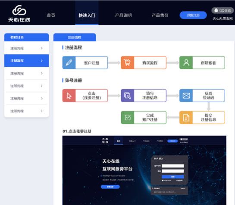
Task: Click the orange shopping cart icon
Action: (127, 62)
